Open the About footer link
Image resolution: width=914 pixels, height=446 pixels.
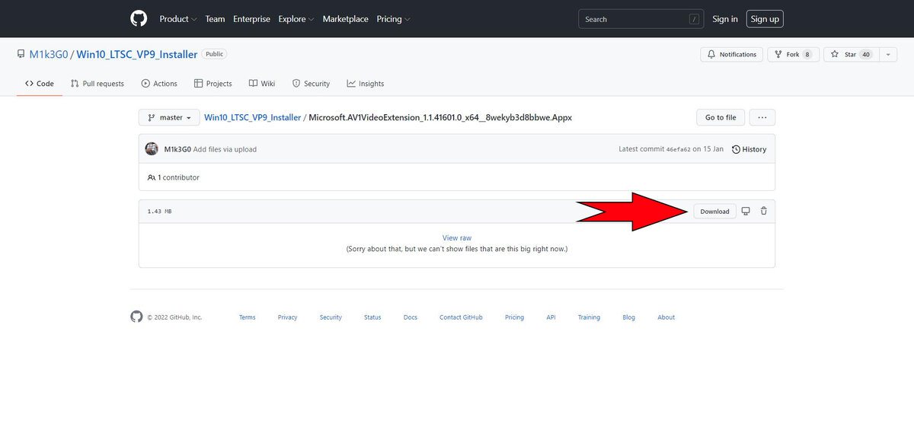pos(666,317)
